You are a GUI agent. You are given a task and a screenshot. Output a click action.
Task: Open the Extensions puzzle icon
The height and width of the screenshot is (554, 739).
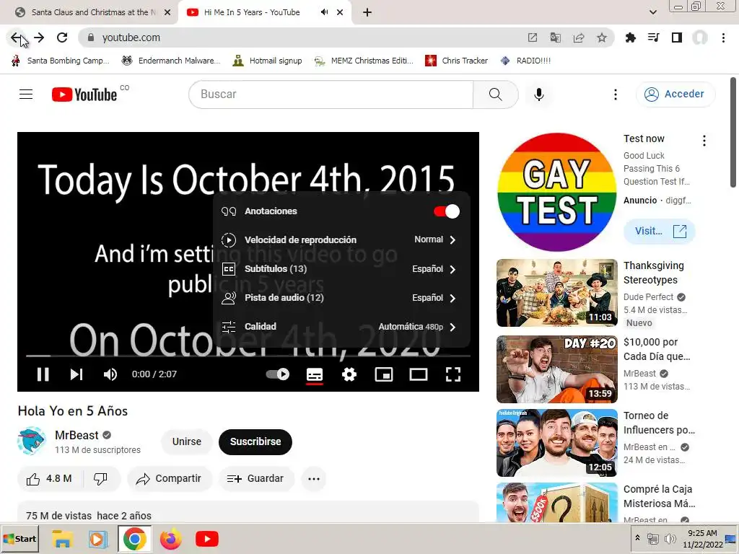pyautogui.click(x=630, y=38)
